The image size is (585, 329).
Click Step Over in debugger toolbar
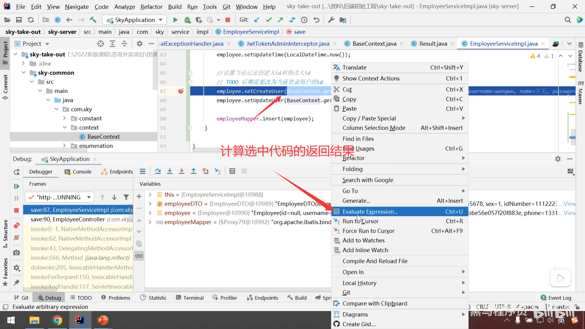point(158,172)
